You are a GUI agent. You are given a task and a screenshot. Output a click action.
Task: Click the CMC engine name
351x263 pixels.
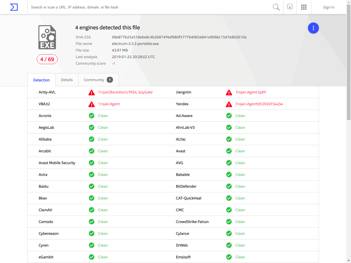click(180, 210)
